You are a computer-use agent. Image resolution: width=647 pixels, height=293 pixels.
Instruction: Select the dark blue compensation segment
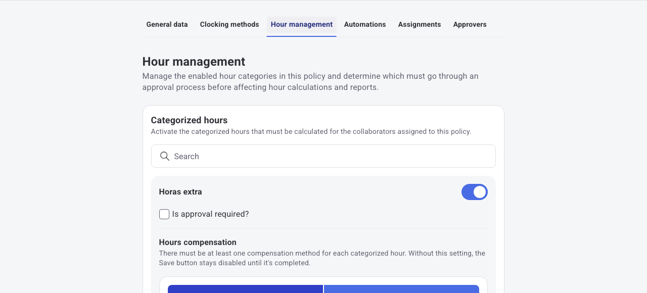tap(245, 289)
